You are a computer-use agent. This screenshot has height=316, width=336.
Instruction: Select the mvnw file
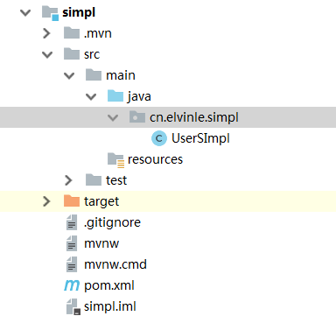101,243
